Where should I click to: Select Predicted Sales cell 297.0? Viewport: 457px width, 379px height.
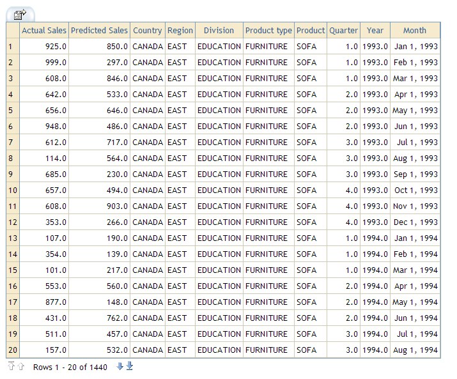(99, 63)
